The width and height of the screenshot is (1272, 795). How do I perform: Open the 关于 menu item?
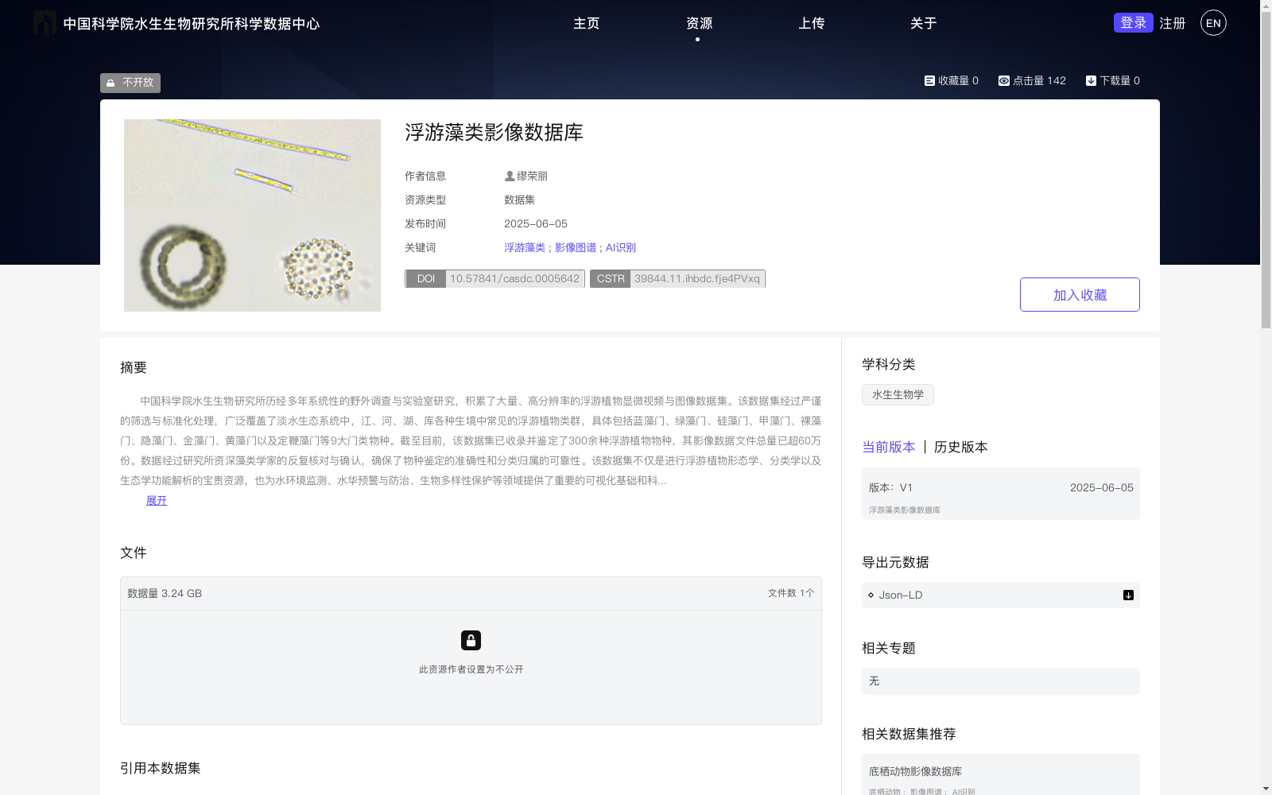924,23
